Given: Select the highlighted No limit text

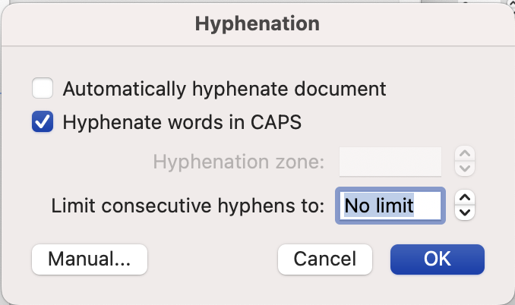Looking at the screenshot, I should [x=378, y=205].
